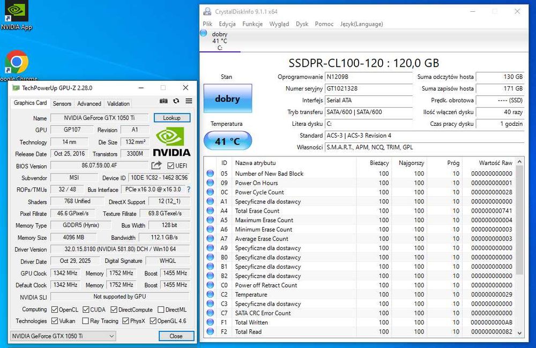Click the SSDPR-CL100-120 disk title
The height and width of the screenshot is (348, 536).
pos(364,63)
